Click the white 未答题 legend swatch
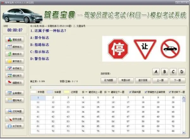Screen dimensions: 190x139 pos(33,92)
